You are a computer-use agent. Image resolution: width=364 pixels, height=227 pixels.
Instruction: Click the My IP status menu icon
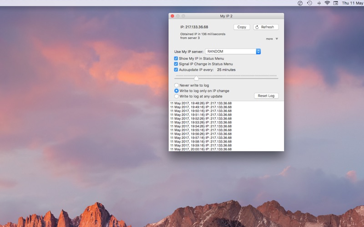300,3
